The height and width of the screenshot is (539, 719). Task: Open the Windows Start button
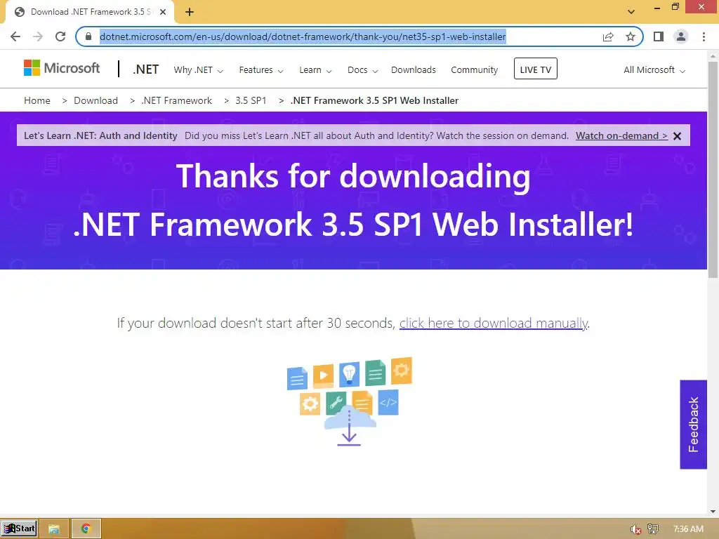coord(19,528)
